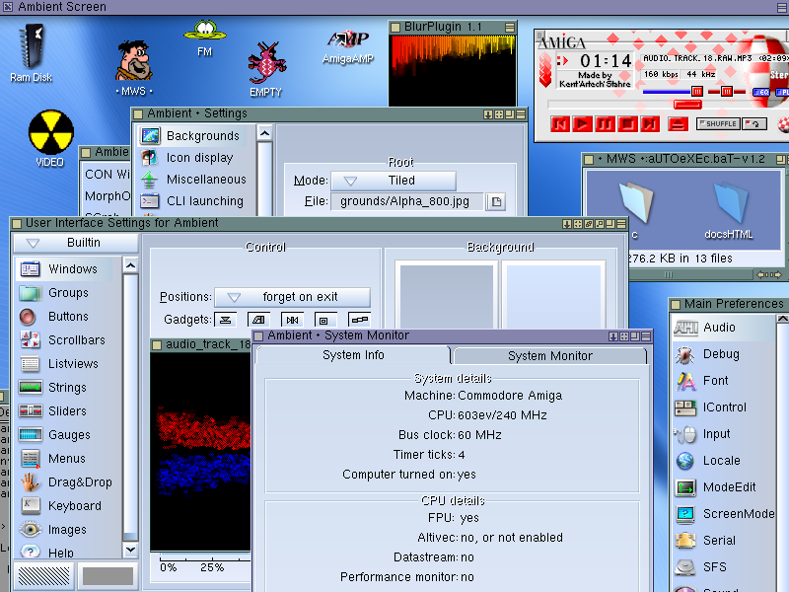Open Serial in Main Preferences

(724, 541)
